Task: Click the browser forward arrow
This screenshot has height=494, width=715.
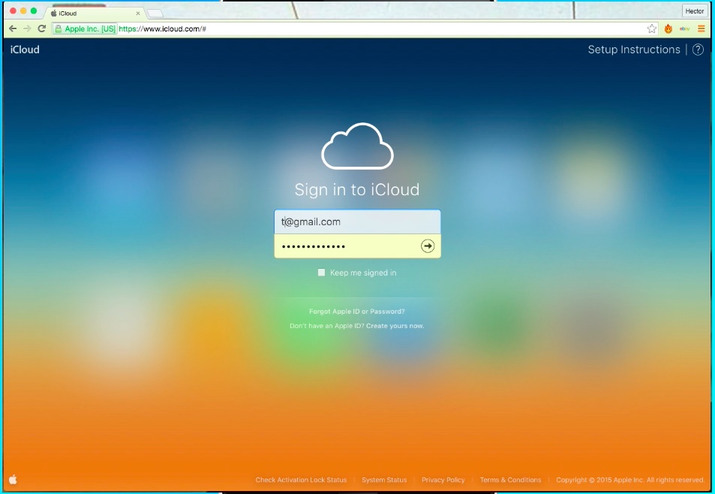Action: [27, 29]
